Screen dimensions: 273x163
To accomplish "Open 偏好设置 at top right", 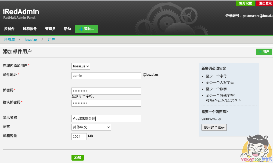I will pos(245,3).
